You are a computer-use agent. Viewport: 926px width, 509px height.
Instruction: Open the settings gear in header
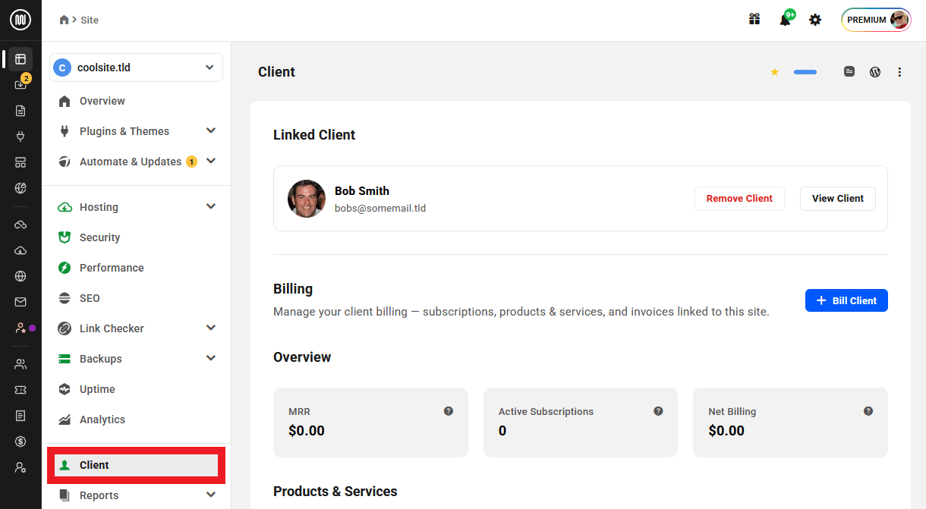tap(815, 20)
